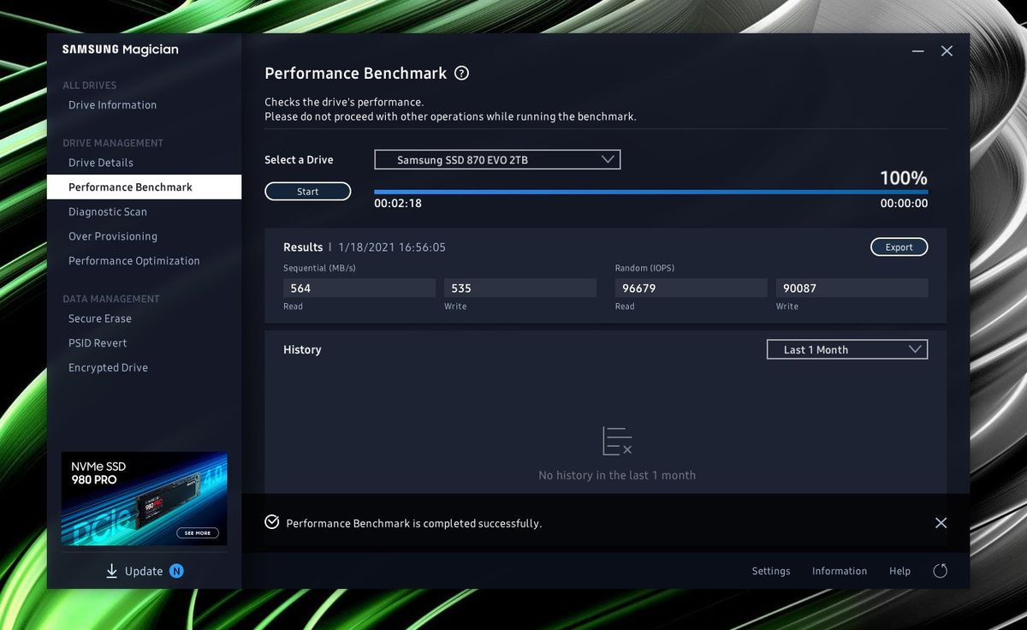Click the Update download icon
1027x630 pixels.
pos(110,570)
